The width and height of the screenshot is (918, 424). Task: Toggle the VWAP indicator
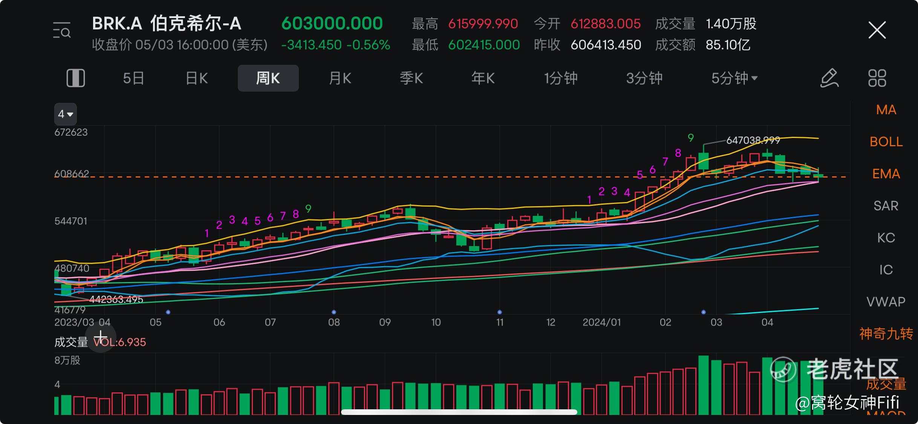point(886,302)
